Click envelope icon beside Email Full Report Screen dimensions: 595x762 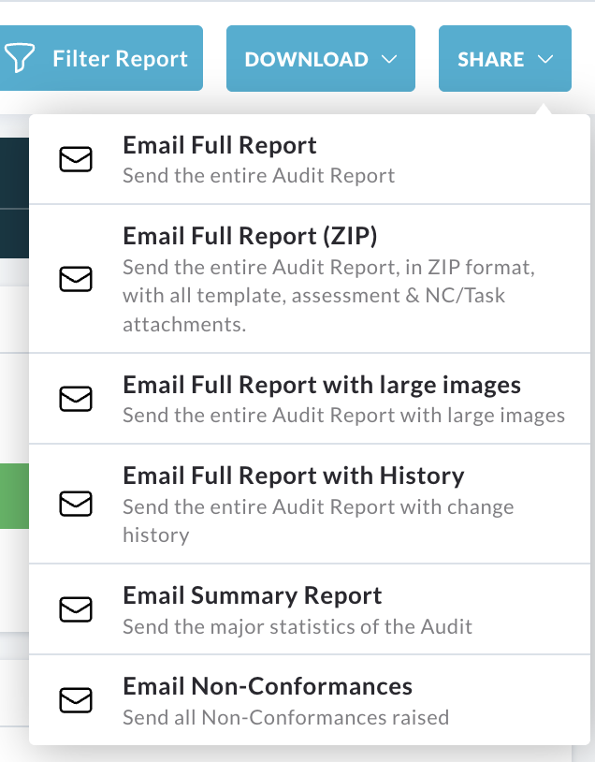click(x=76, y=159)
